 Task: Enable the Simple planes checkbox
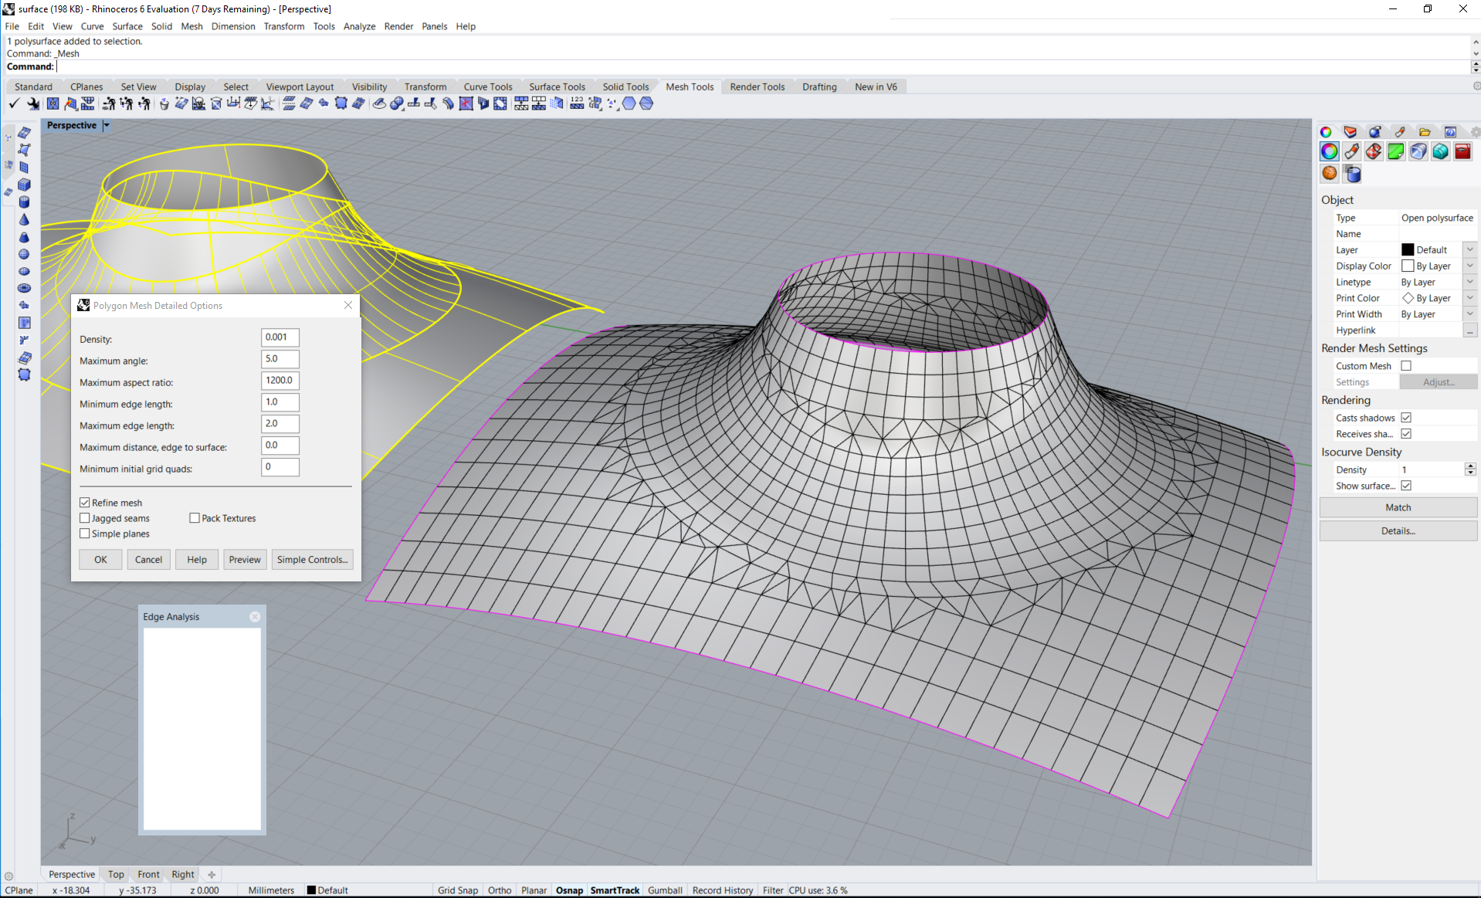pyautogui.click(x=85, y=534)
